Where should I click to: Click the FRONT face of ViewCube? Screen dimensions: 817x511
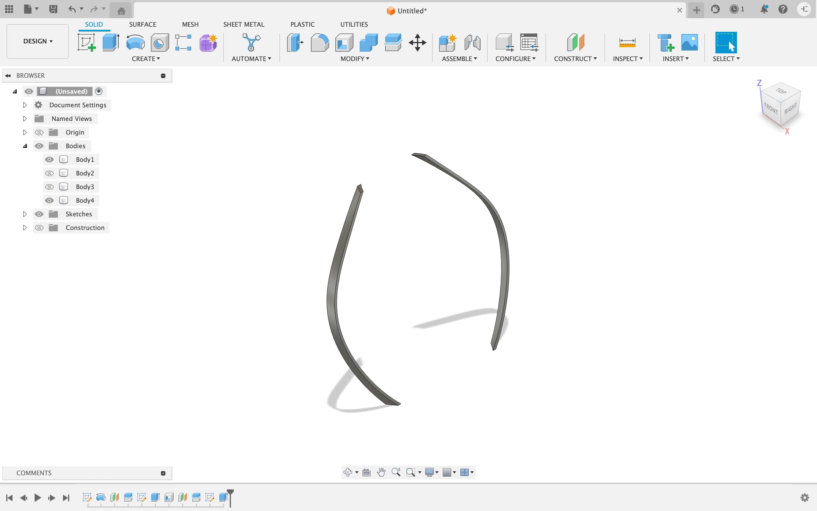tap(771, 108)
